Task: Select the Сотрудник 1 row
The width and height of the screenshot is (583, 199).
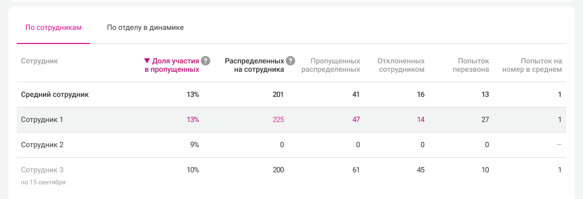Action: coord(291,119)
